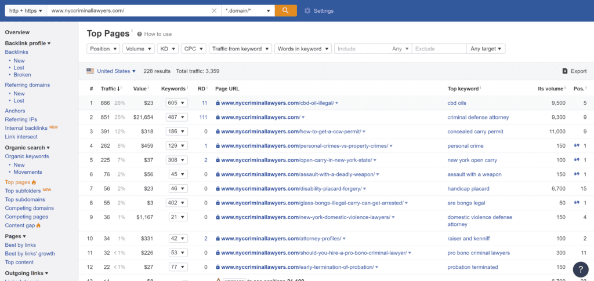
Task: Open Backlinks in the sidebar
Action: click(x=16, y=52)
